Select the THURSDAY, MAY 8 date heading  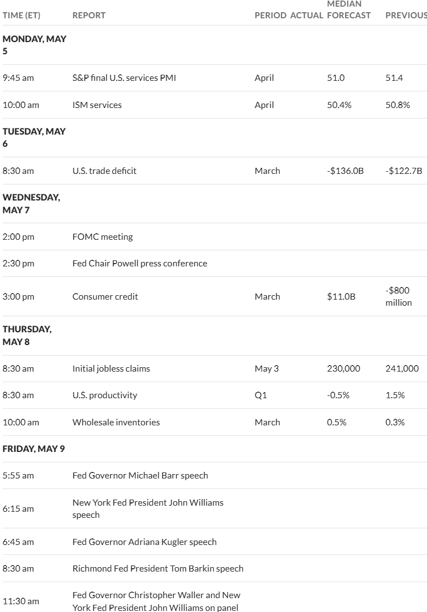tap(27, 335)
